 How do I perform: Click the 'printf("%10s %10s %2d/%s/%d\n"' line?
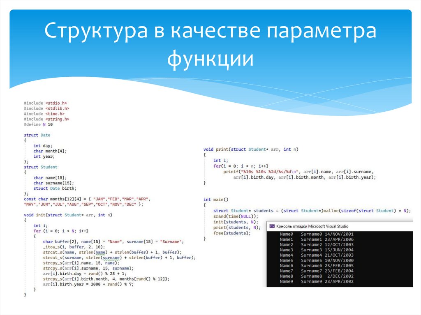tap(298, 172)
